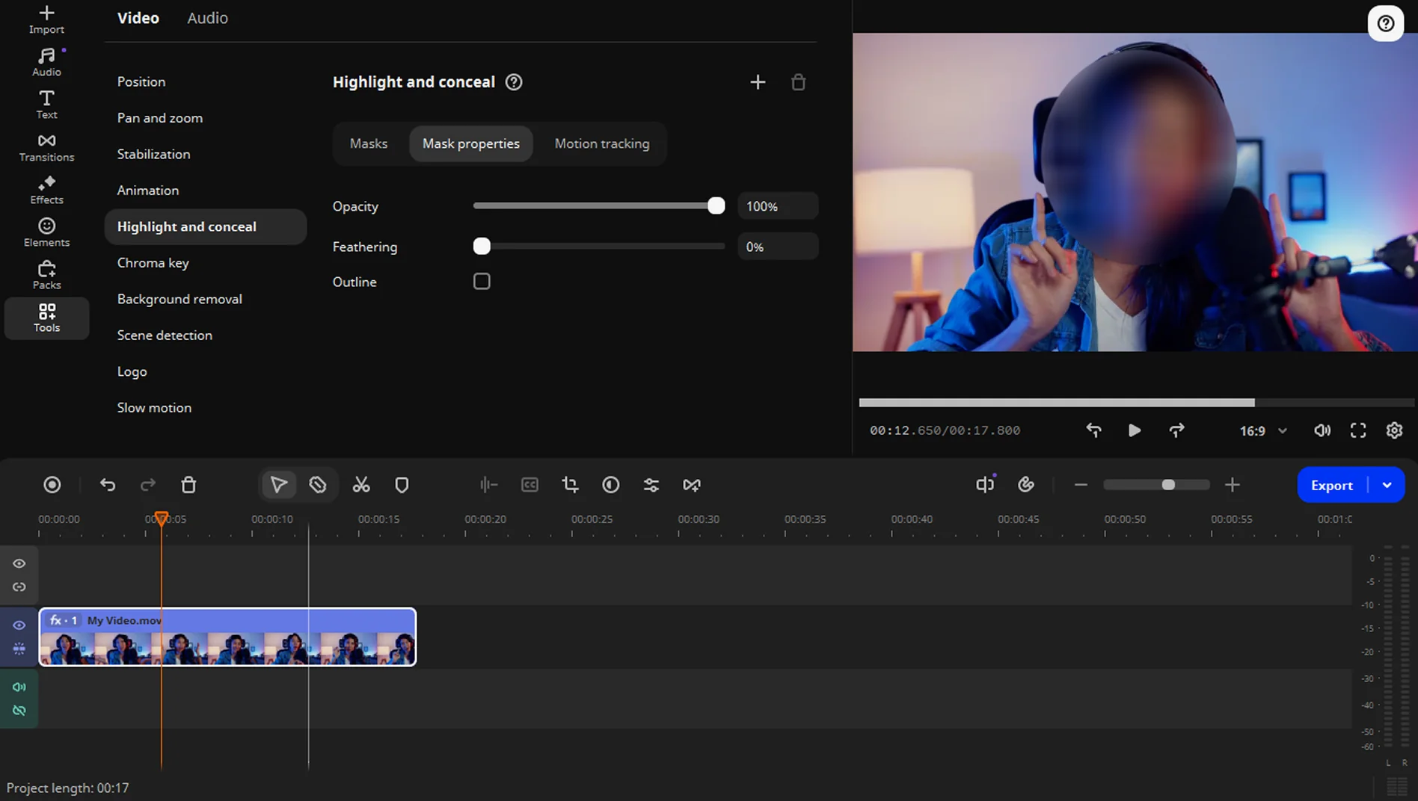
Task: Enable the Outline checkbox
Action: (482, 282)
